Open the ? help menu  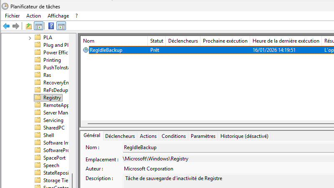click(x=76, y=16)
